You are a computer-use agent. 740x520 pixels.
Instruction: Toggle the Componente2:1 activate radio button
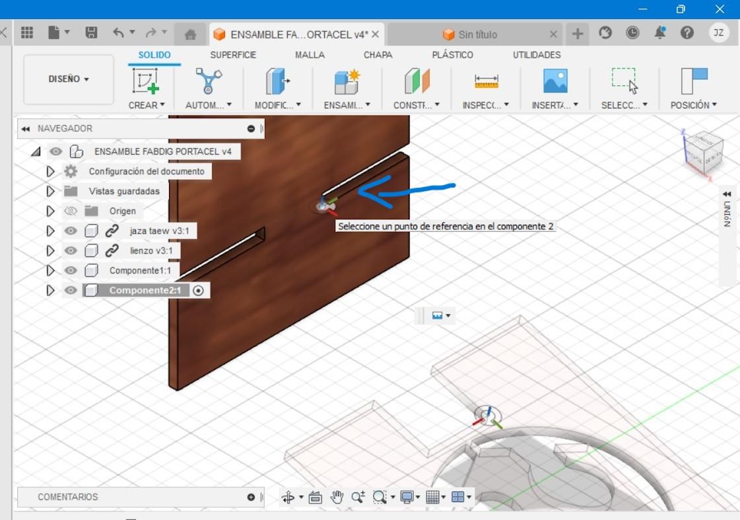(198, 291)
